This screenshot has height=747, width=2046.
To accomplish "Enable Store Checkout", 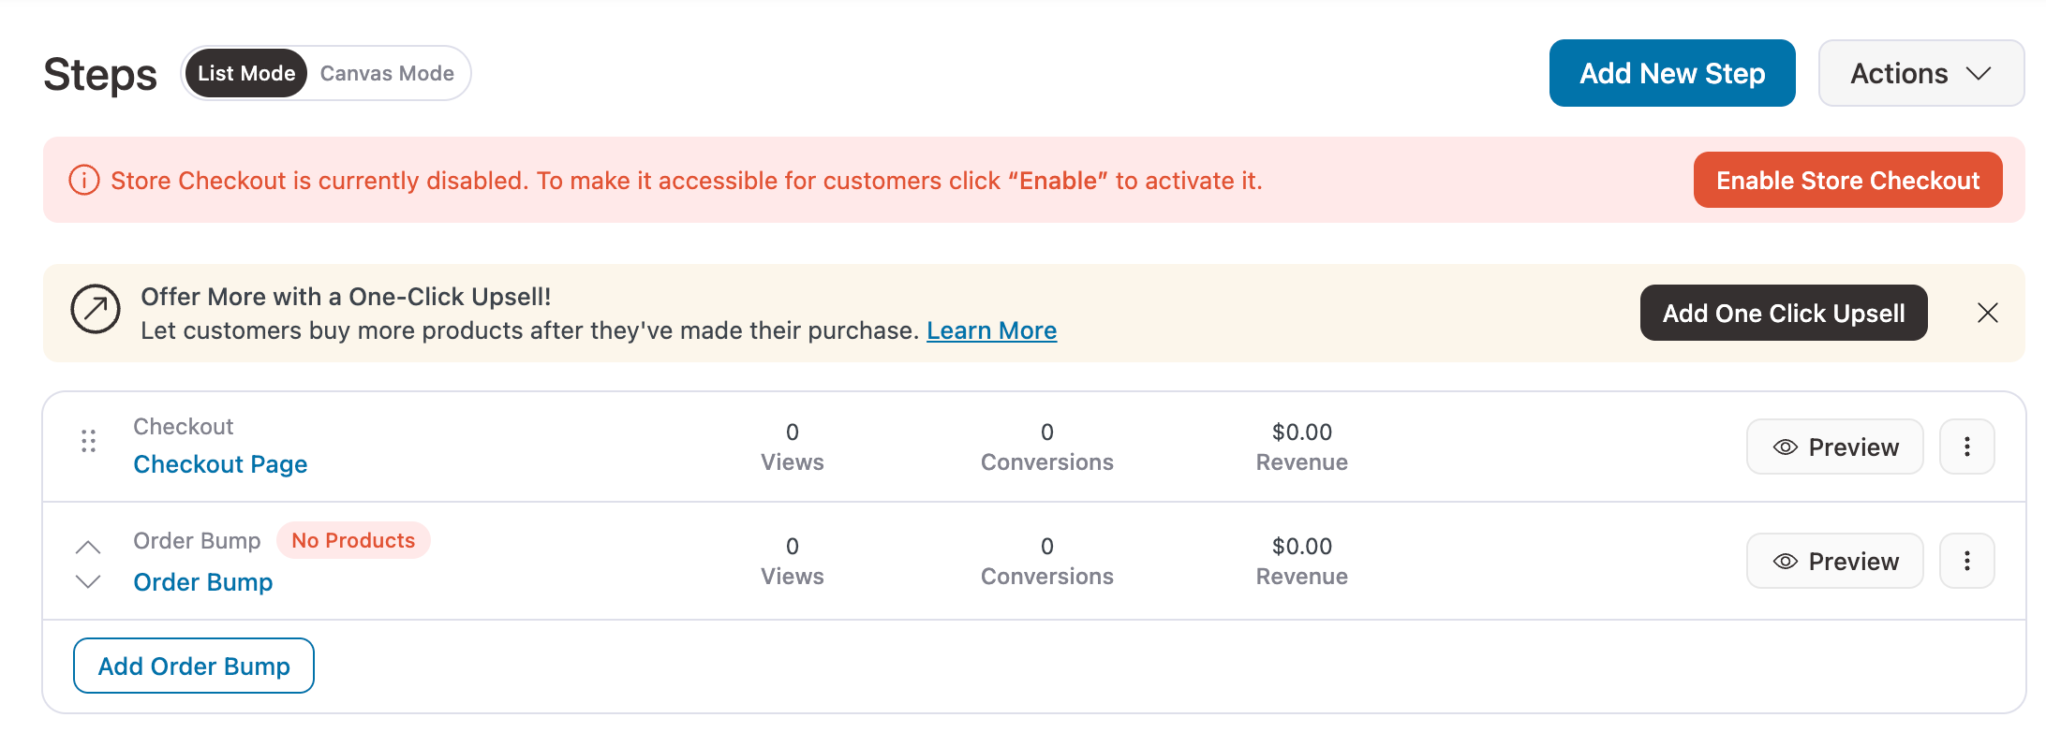I will point(1847,179).
